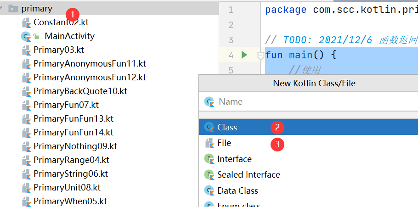Select Sealed Interface option

(x=308, y=175)
